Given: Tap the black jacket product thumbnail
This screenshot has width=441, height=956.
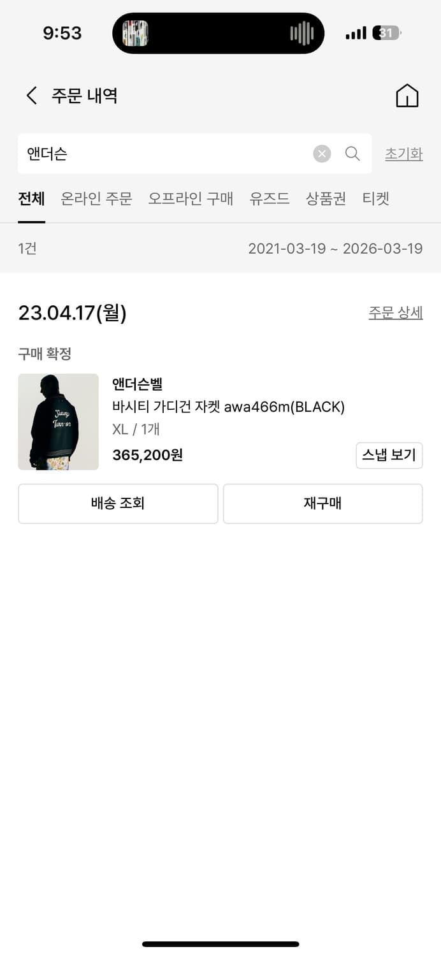Looking at the screenshot, I should (58, 422).
